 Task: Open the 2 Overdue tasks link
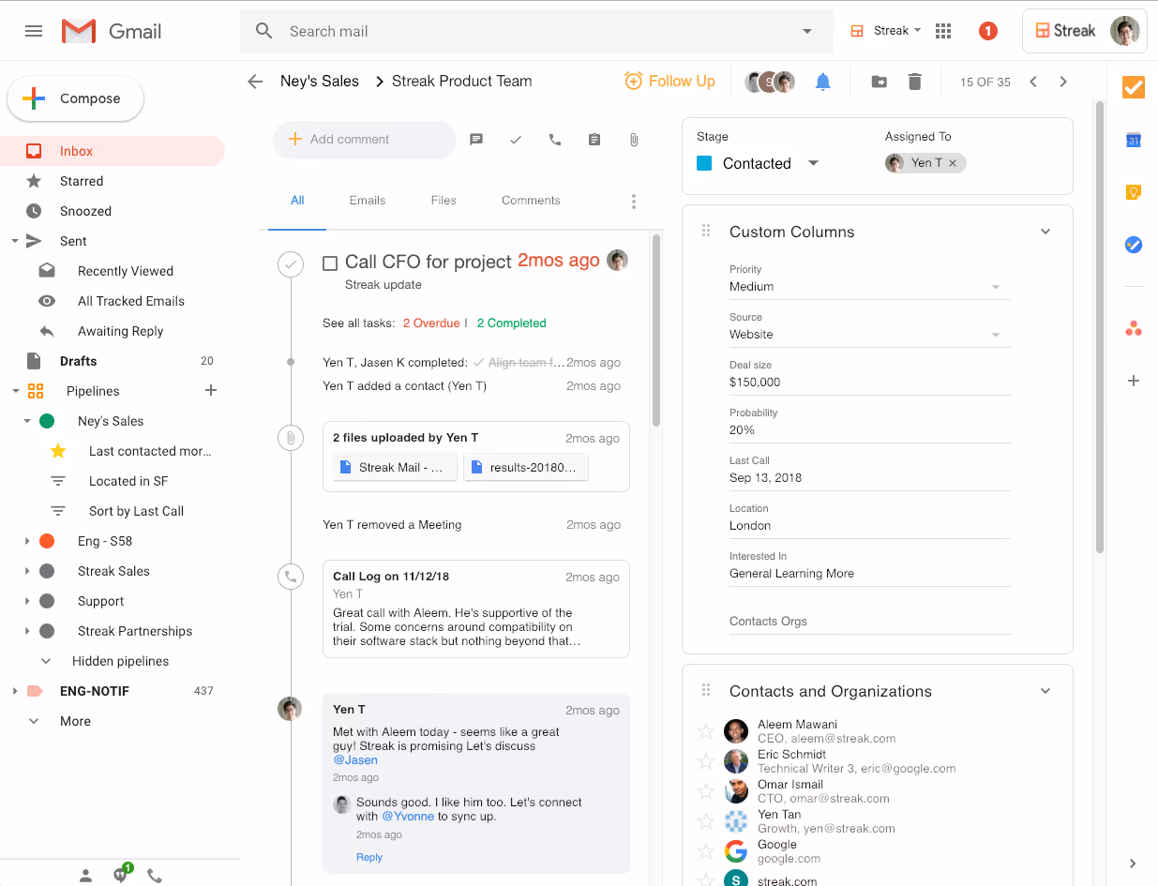click(x=431, y=323)
